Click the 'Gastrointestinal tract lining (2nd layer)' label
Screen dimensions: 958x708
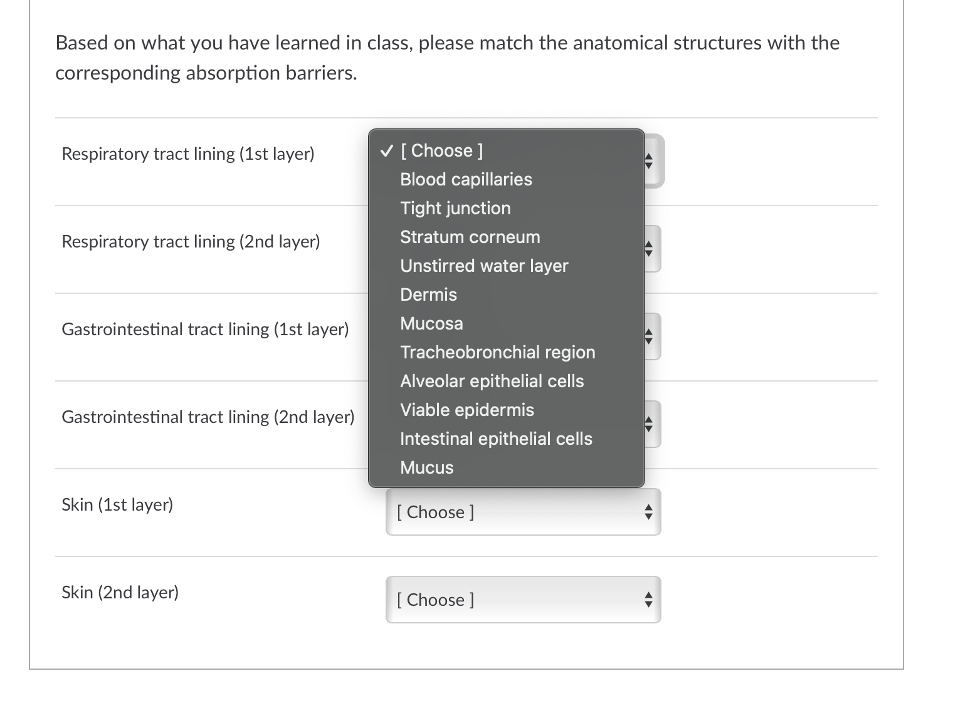208,417
